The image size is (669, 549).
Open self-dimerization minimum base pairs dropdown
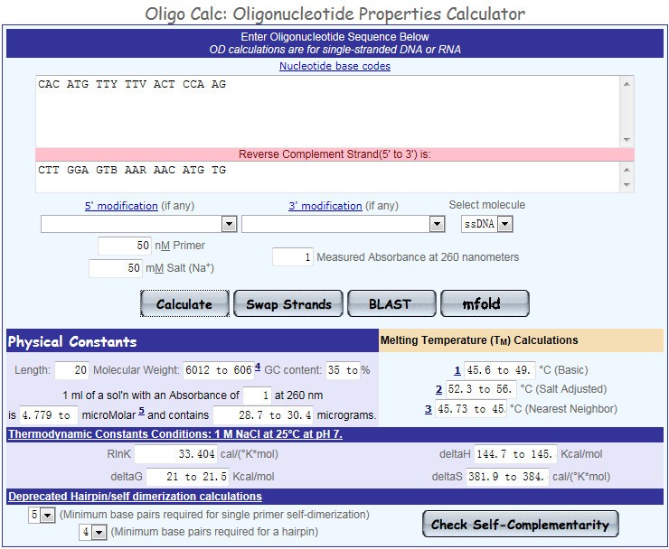42,515
